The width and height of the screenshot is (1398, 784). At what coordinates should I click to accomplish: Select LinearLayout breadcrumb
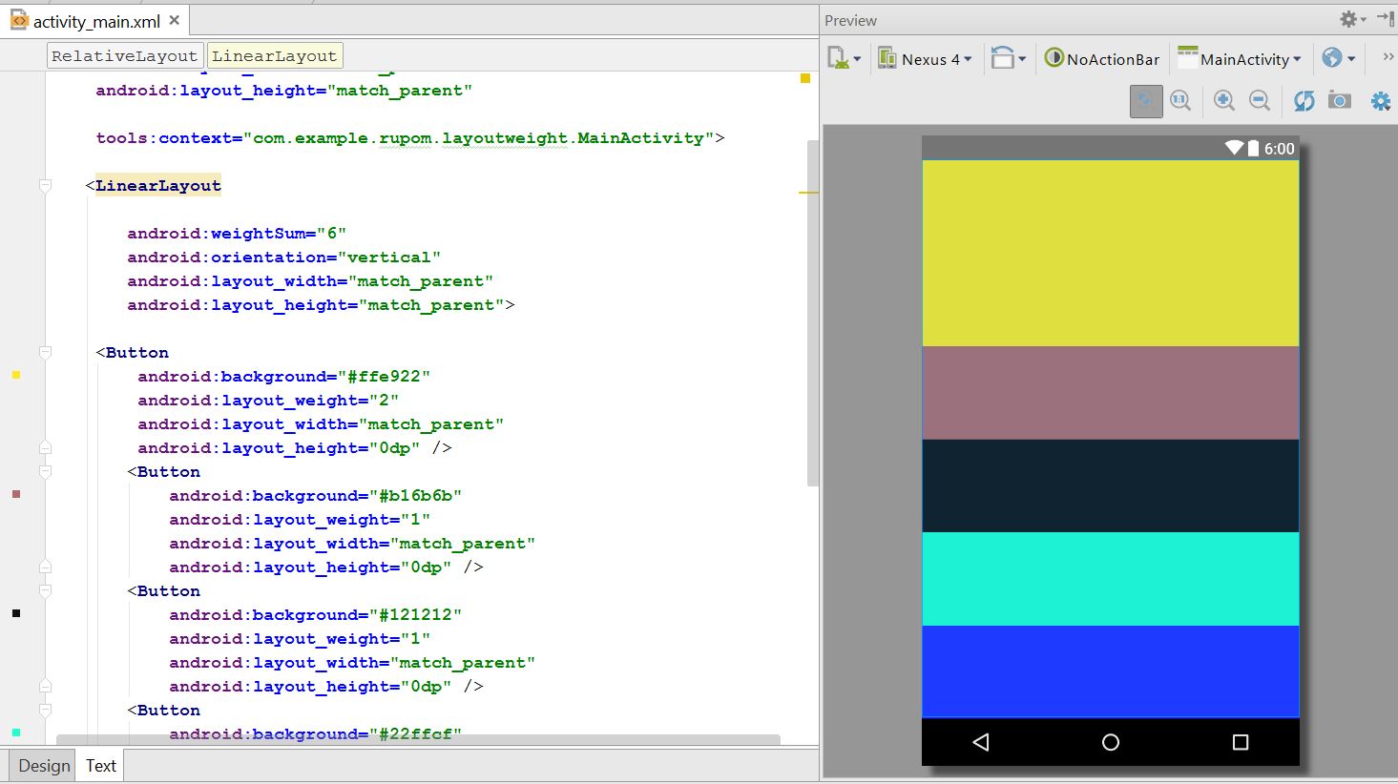(275, 55)
